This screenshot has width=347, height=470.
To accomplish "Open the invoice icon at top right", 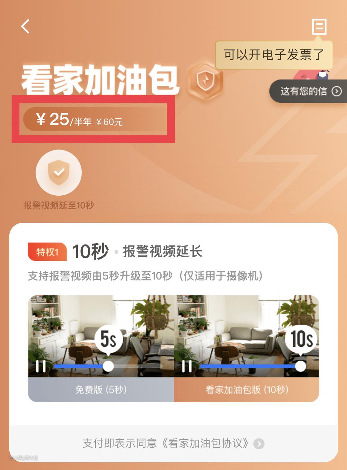I will tap(319, 26).
